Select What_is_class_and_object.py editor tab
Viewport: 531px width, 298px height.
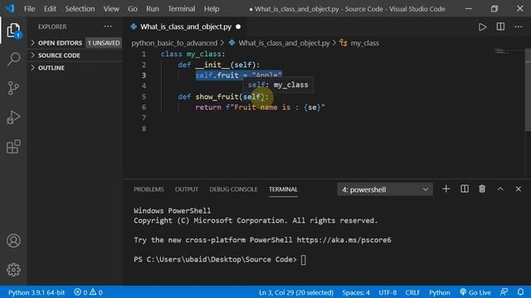click(185, 26)
